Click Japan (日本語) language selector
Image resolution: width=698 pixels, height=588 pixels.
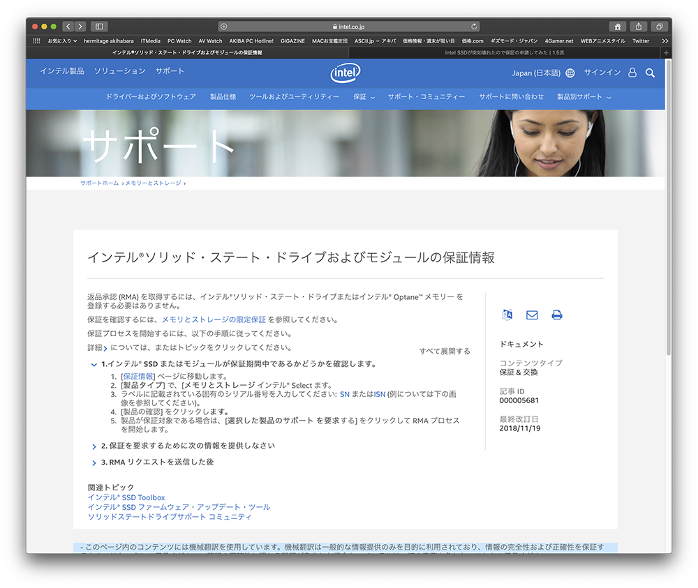coord(536,73)
